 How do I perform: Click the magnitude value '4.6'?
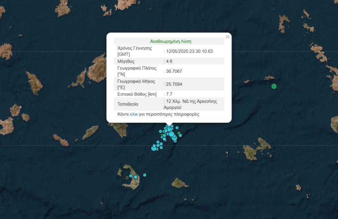pos(169,61)
